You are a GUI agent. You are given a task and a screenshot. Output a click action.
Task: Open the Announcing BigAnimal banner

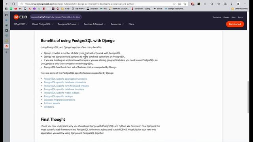(56, 17)
